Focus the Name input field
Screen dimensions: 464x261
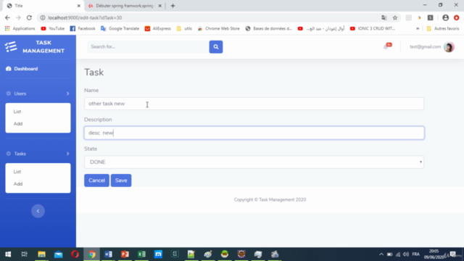pos(254,104)
